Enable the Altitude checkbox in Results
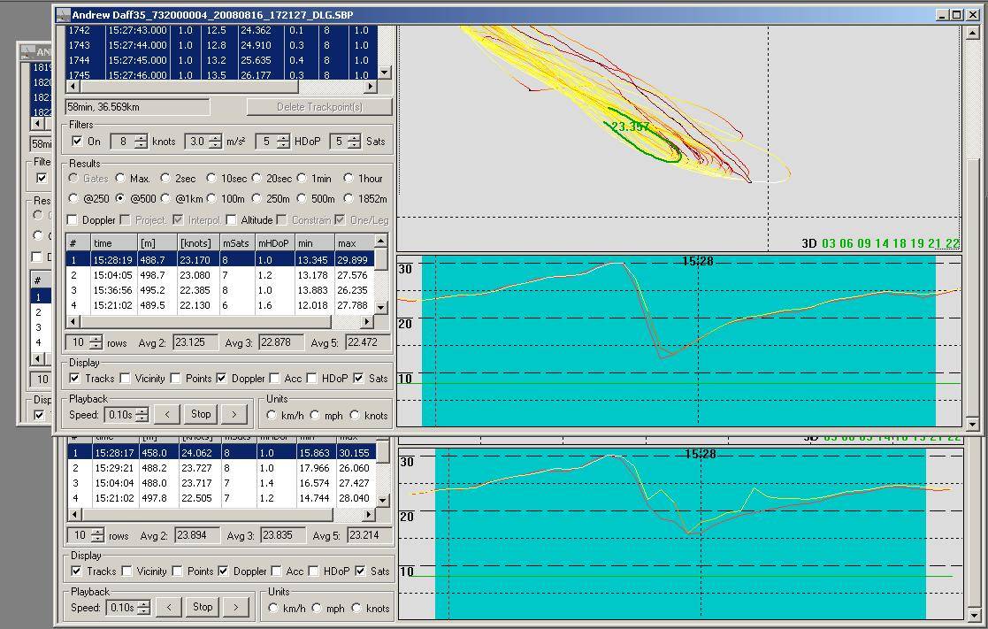The image size is (988, 629). tap(232, 220)
